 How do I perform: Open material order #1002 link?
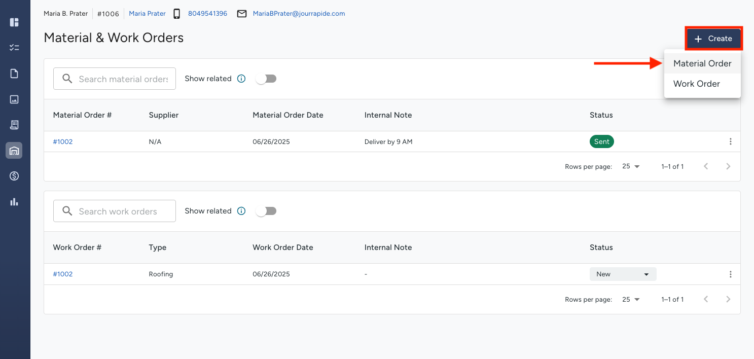tap(63, 142)
